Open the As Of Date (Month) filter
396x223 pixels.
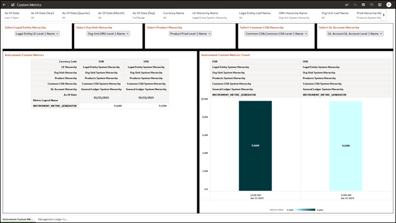pos(111,15)
